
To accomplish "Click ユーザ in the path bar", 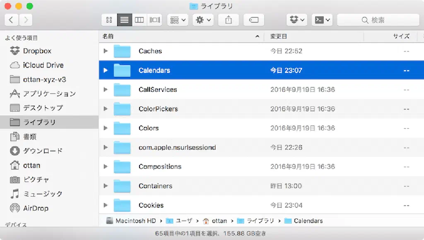I will tap(184, 221).
